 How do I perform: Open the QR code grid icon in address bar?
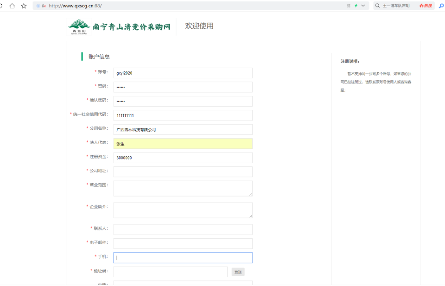[x=348, y=6]
